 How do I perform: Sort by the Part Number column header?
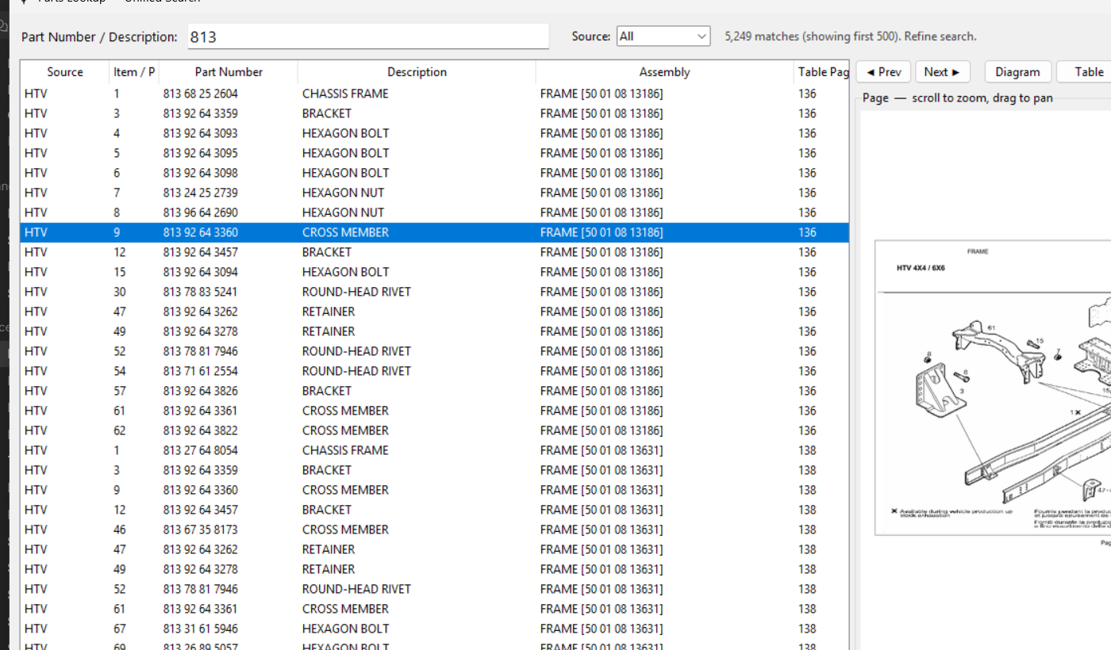tap(229, 72)
